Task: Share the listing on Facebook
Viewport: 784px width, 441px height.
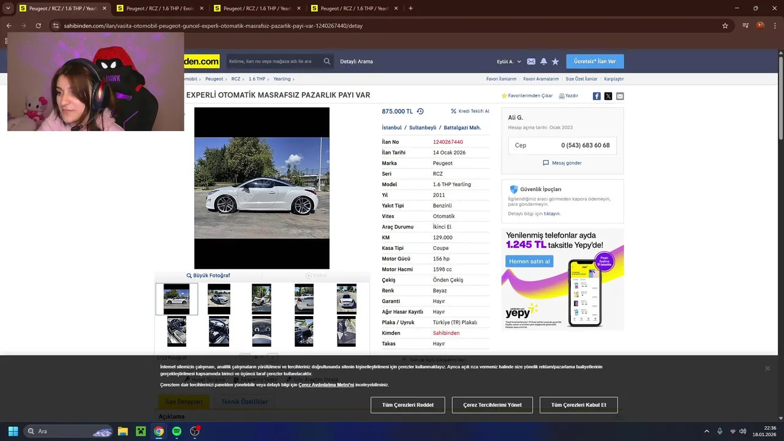Action: click(x=597, y=96)
